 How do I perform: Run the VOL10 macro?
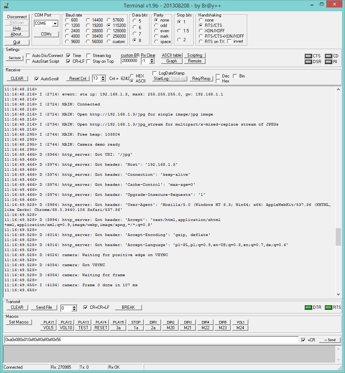66,328
